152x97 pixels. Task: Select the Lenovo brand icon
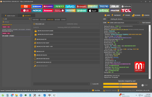[48, 11]
